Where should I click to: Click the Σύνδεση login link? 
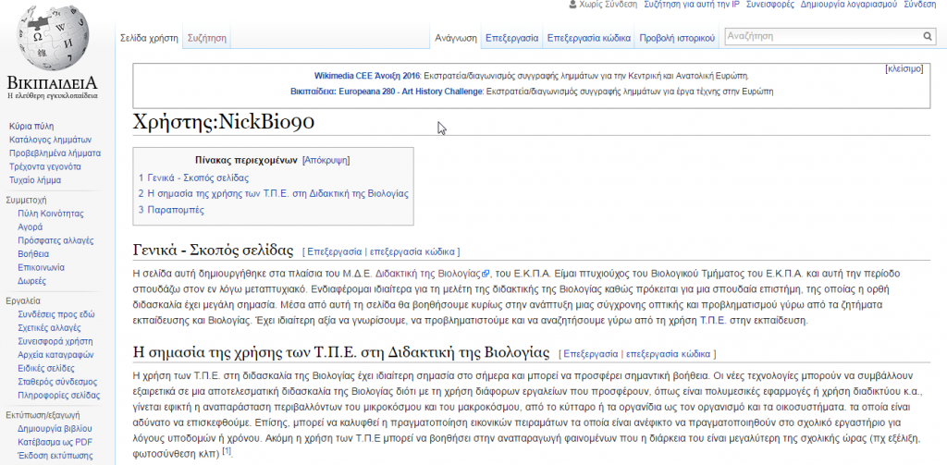point(920,5)
